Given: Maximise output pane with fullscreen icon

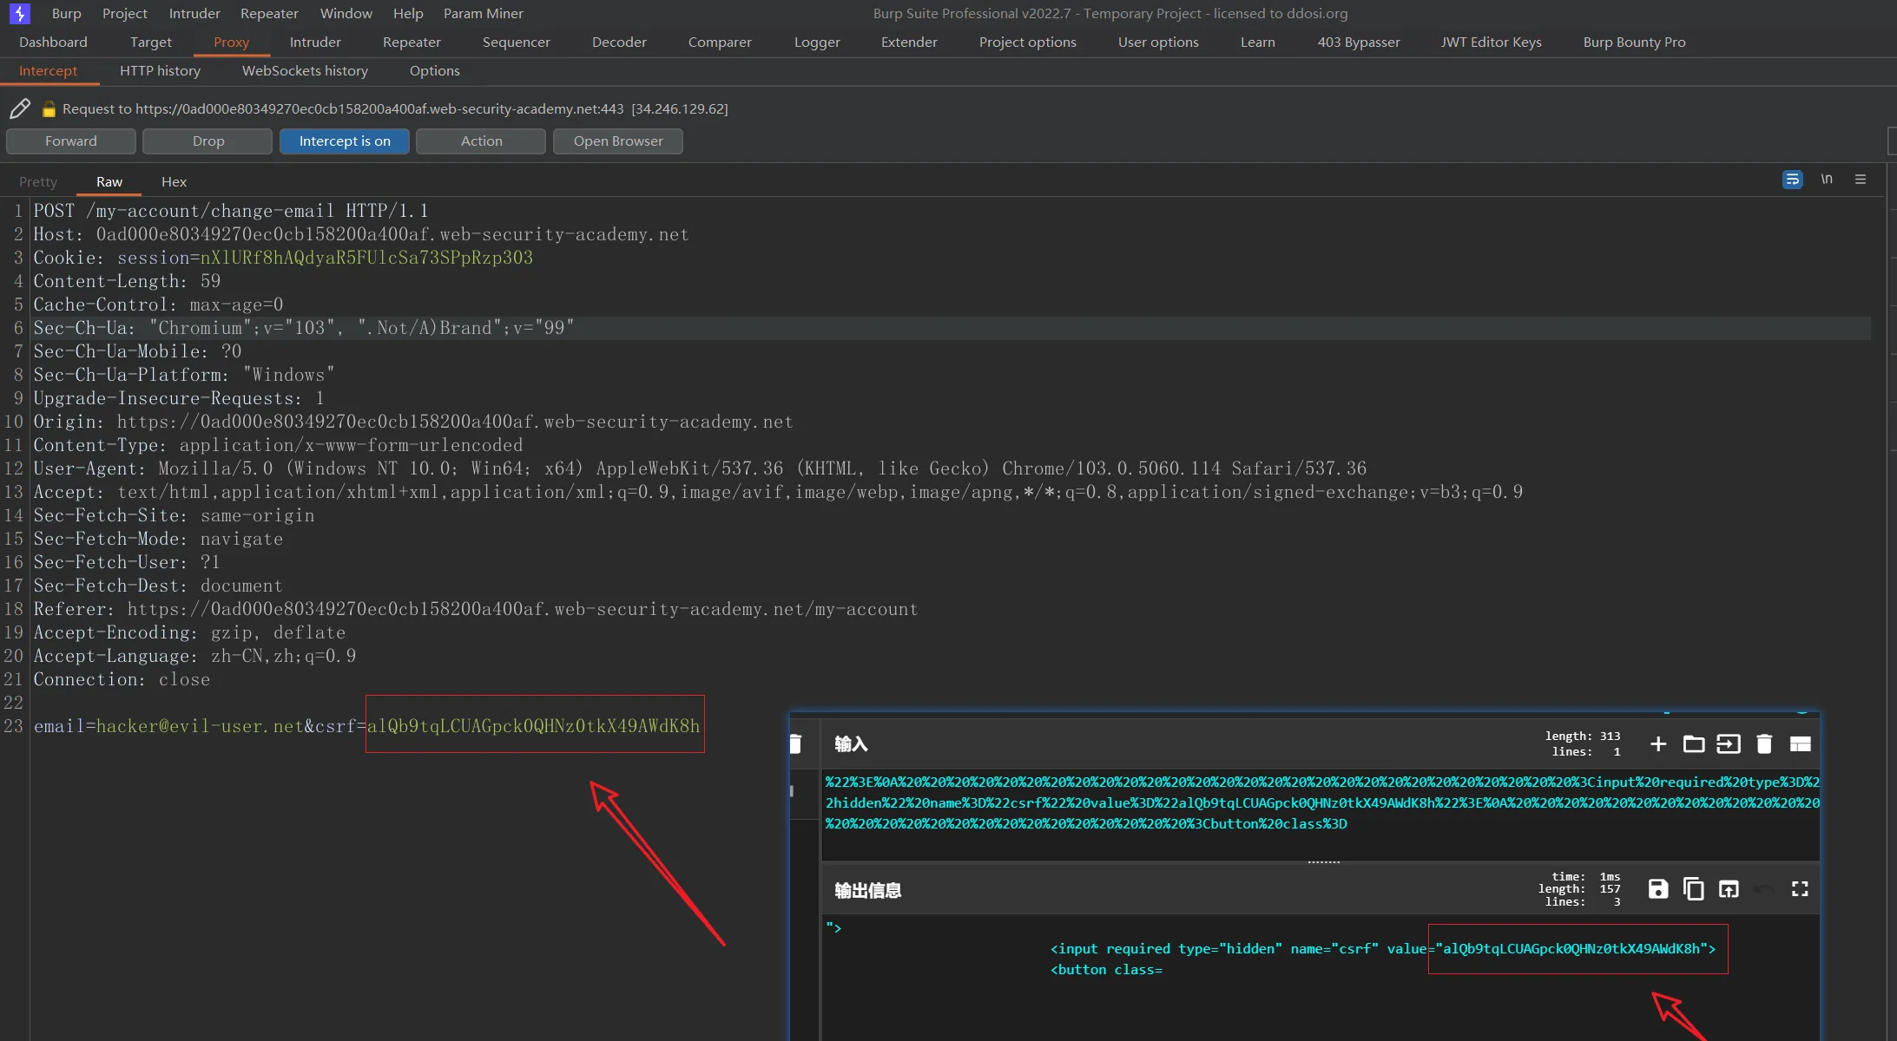Looking at the screenshot, I should pos(1800,889).
